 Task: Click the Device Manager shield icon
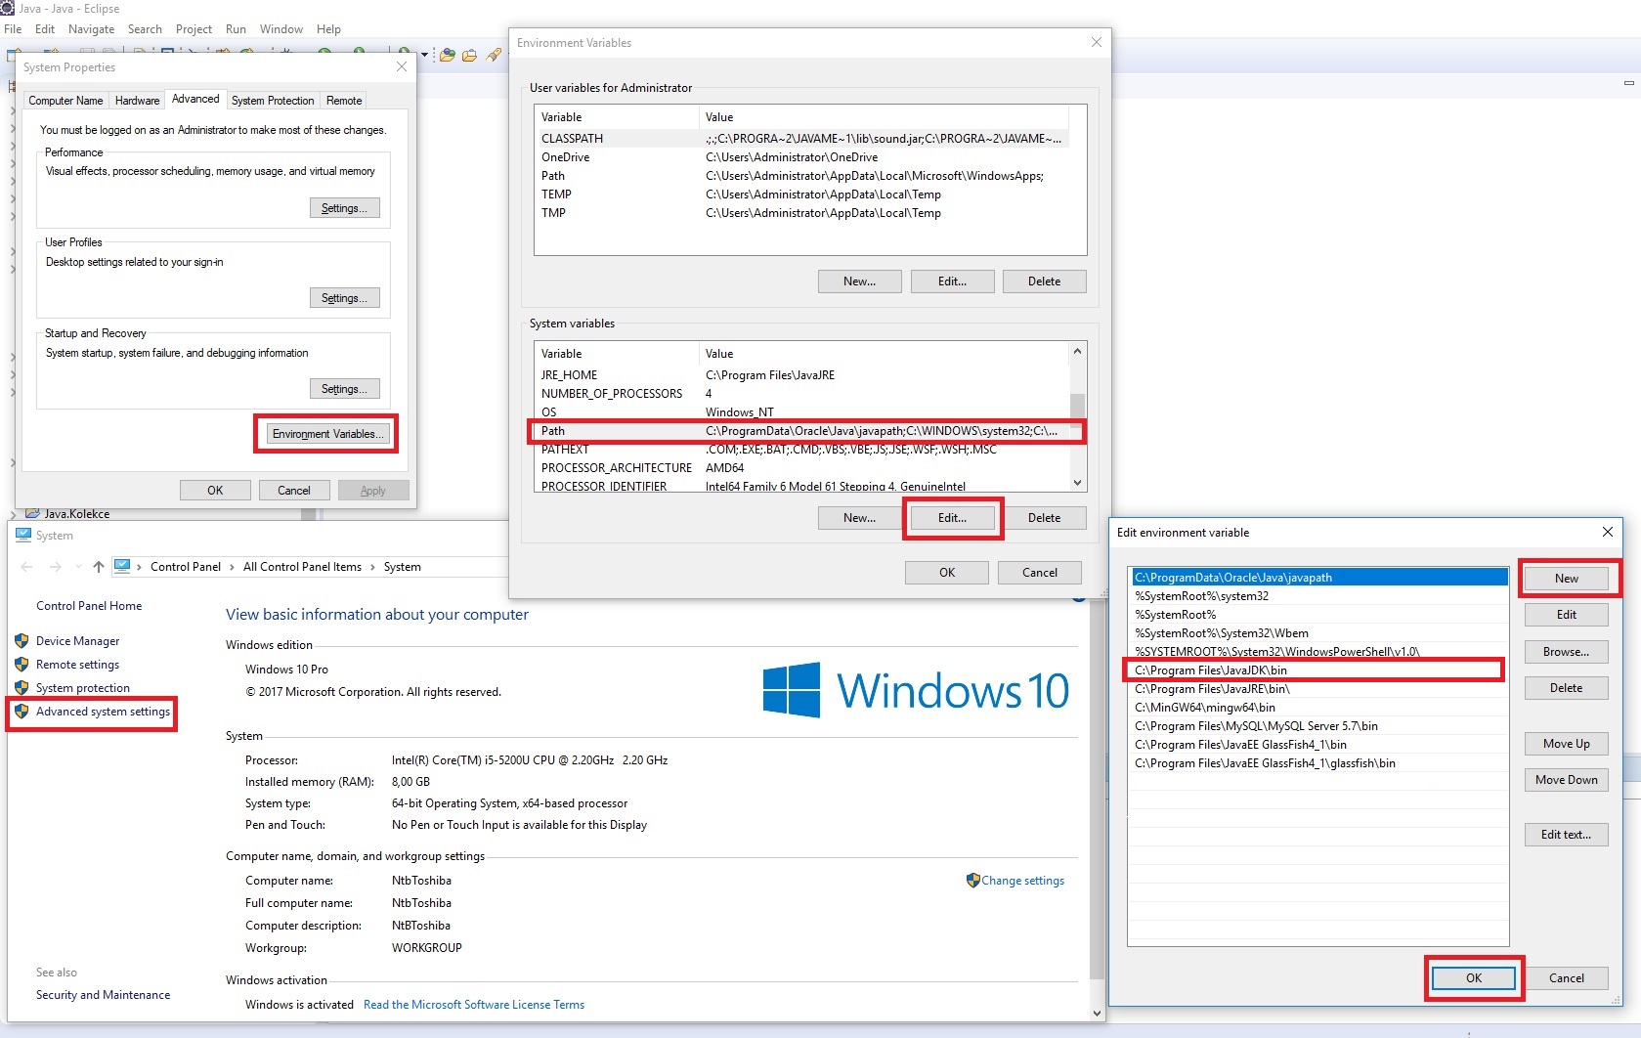(22, 641)
